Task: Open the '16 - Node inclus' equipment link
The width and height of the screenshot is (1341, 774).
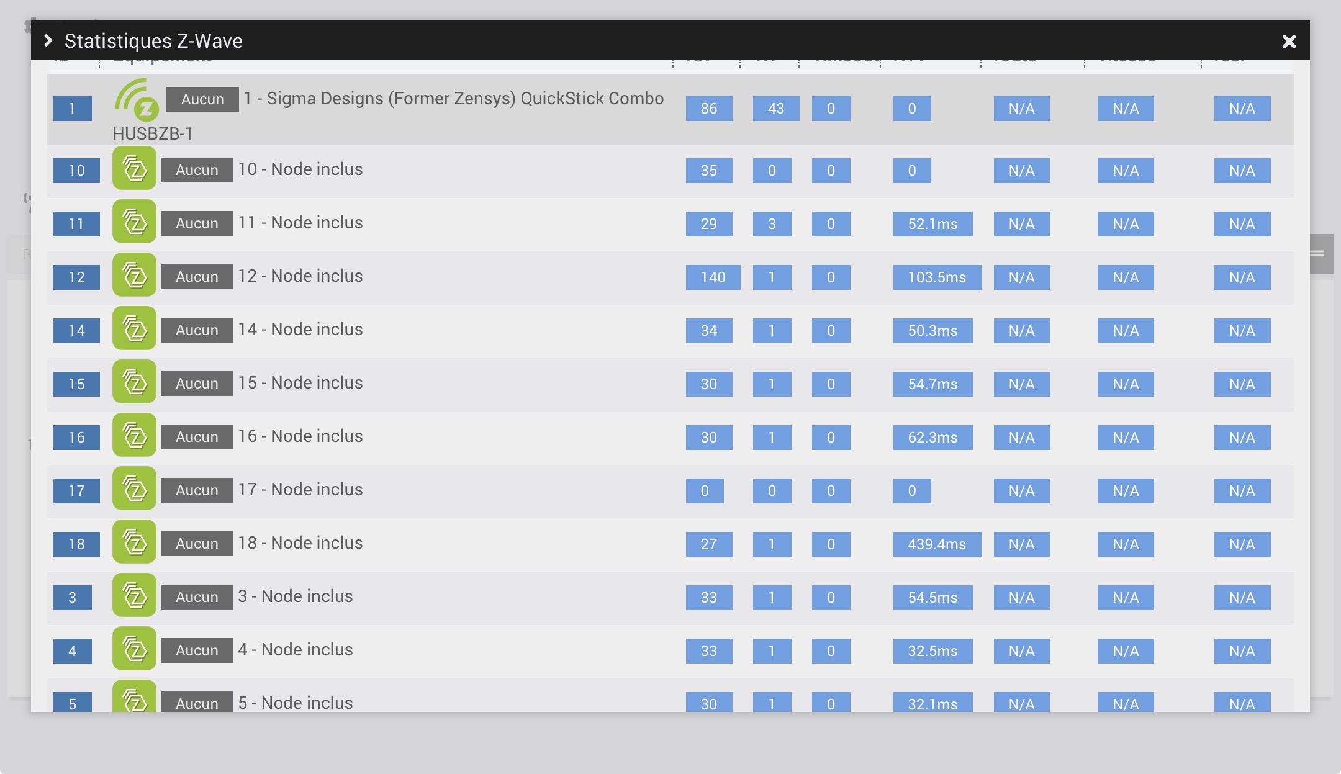Action: point(300,436)
